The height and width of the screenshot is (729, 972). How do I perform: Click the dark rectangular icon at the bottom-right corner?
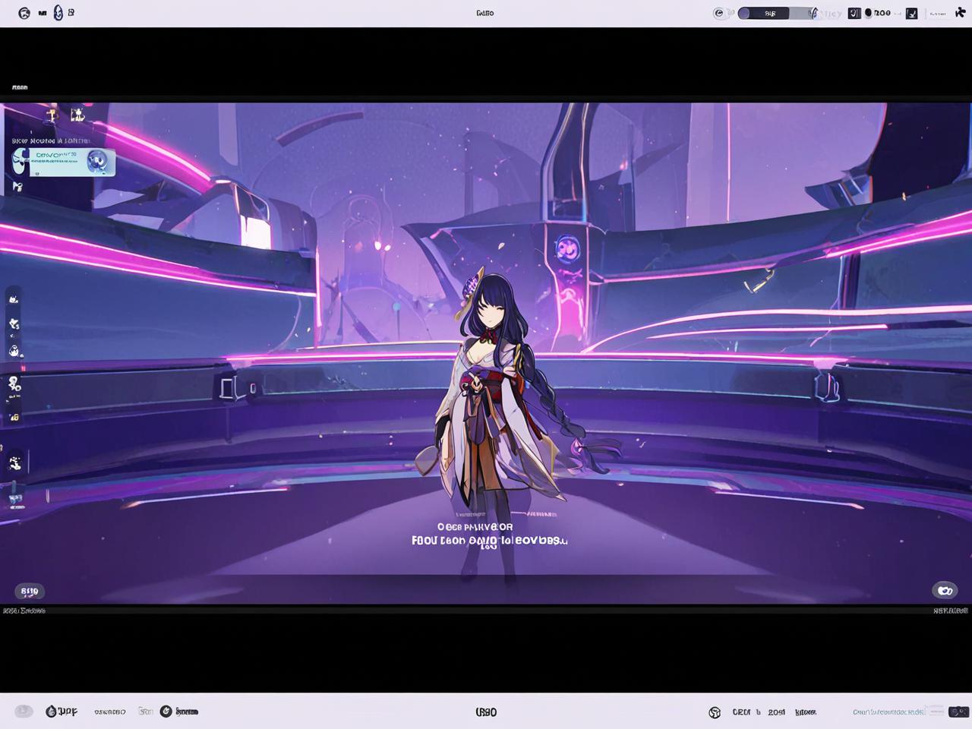(958, 712)
